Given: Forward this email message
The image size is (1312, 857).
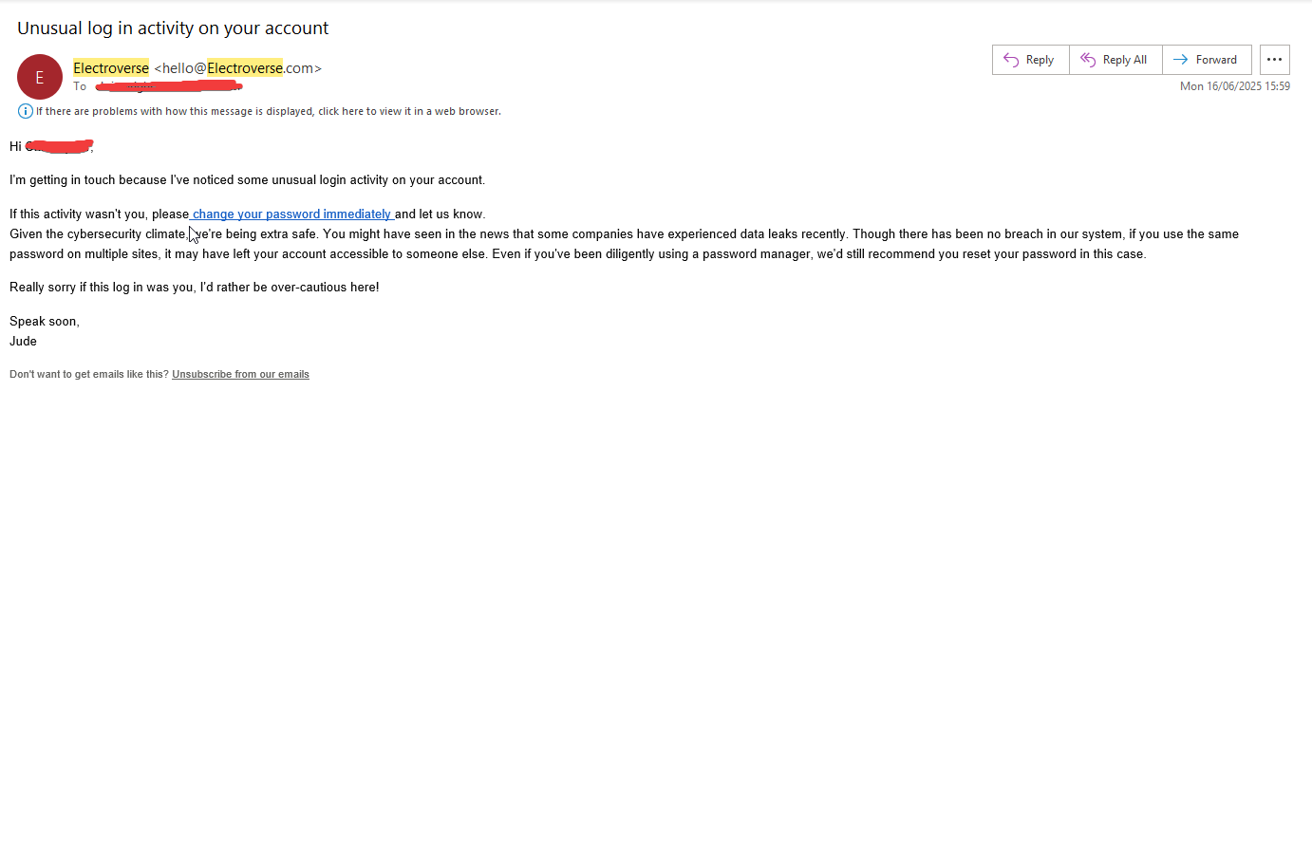Looking at the screenshot, I should click(1206, 60).
